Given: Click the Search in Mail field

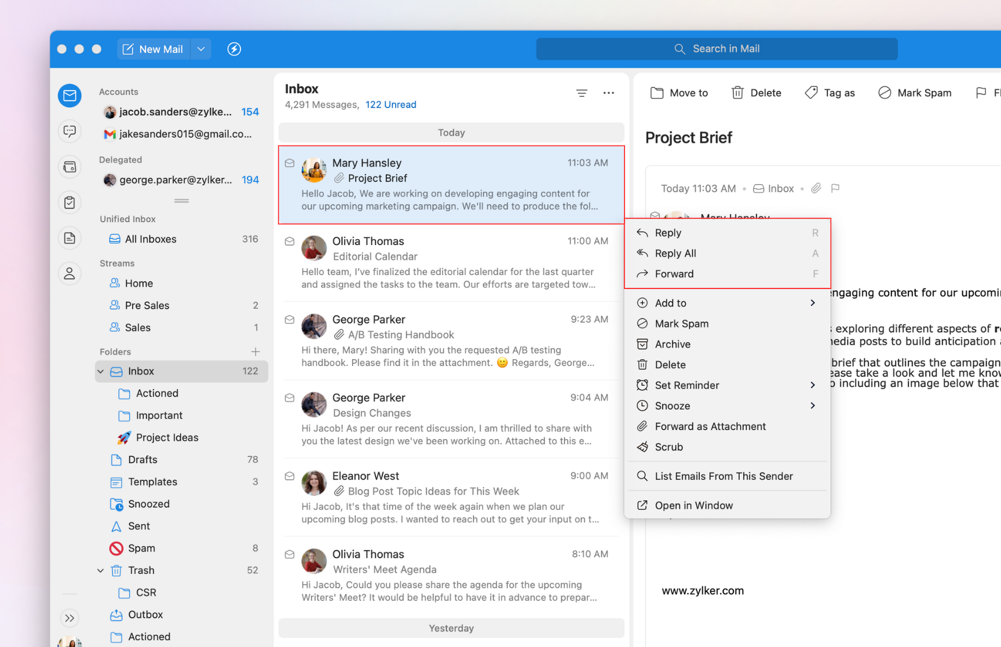Looking at the screenshot, I should (x=717, y=49).
